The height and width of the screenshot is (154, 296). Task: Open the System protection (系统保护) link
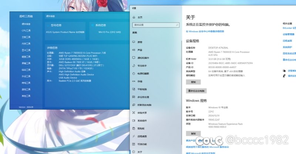[x=287, y=47]
